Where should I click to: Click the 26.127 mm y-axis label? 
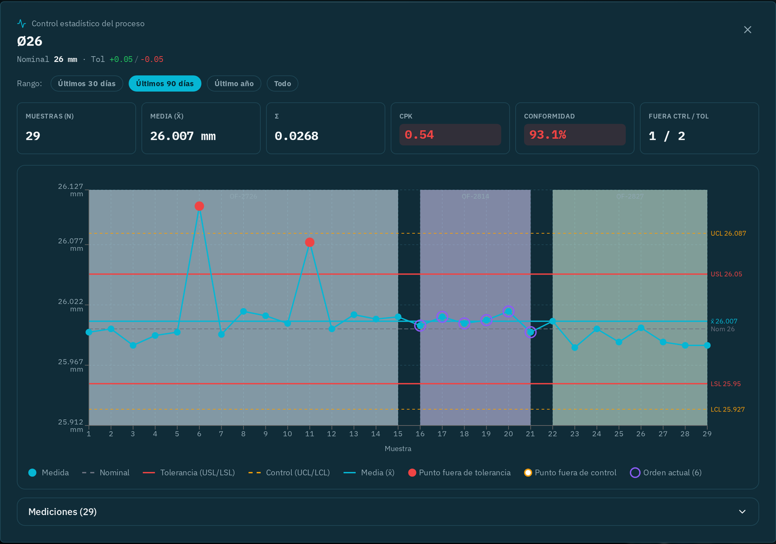71,190
